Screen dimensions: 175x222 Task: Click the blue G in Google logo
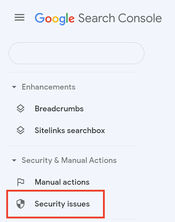[40, 18]
